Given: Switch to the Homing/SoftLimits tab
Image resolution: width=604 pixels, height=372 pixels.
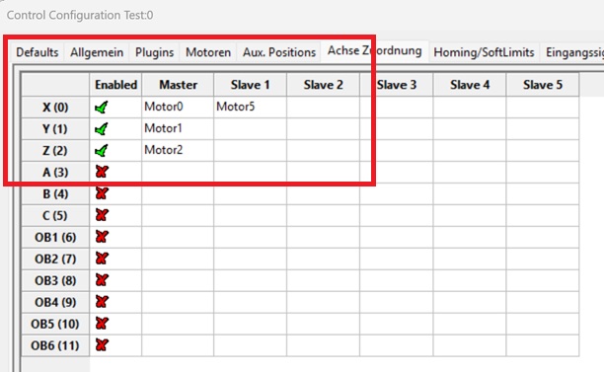Looking at the screenshot, I should click(x=484, y=52).
